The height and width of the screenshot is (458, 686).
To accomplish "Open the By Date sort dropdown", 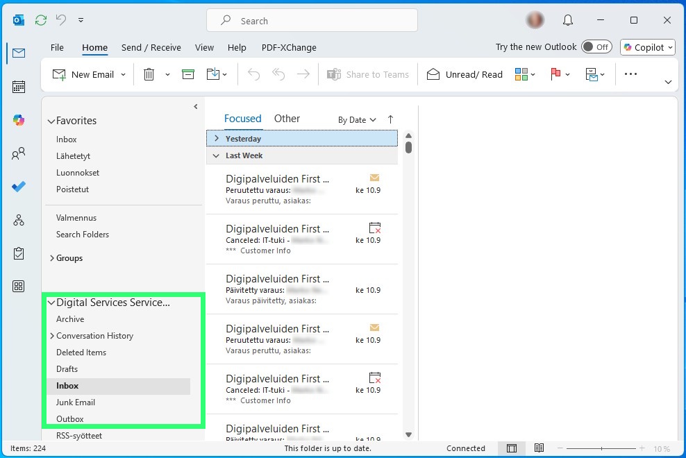I will coord(356,119).
